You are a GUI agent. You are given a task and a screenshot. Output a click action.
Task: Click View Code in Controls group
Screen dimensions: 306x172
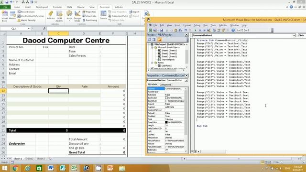tap(89, 16)
